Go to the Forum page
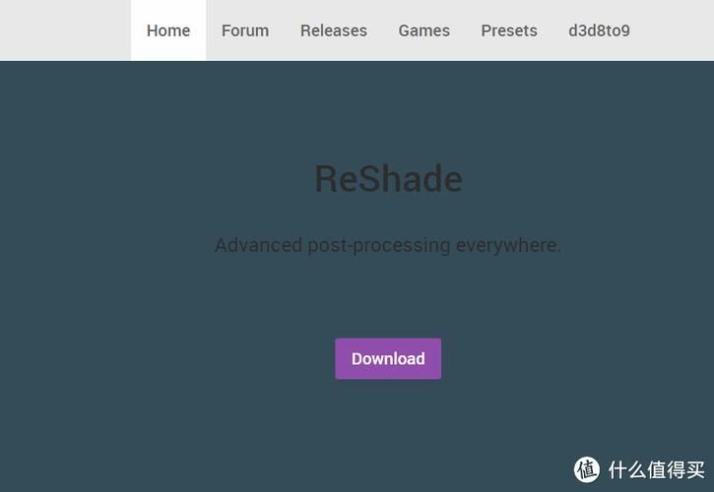Image resolution: width=714 pixels, height=492 pixels. [245, 31]
